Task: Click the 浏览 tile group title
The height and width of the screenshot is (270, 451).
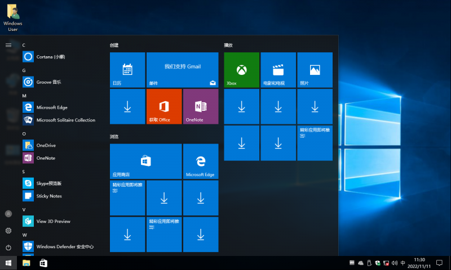Action: [114, 137]
